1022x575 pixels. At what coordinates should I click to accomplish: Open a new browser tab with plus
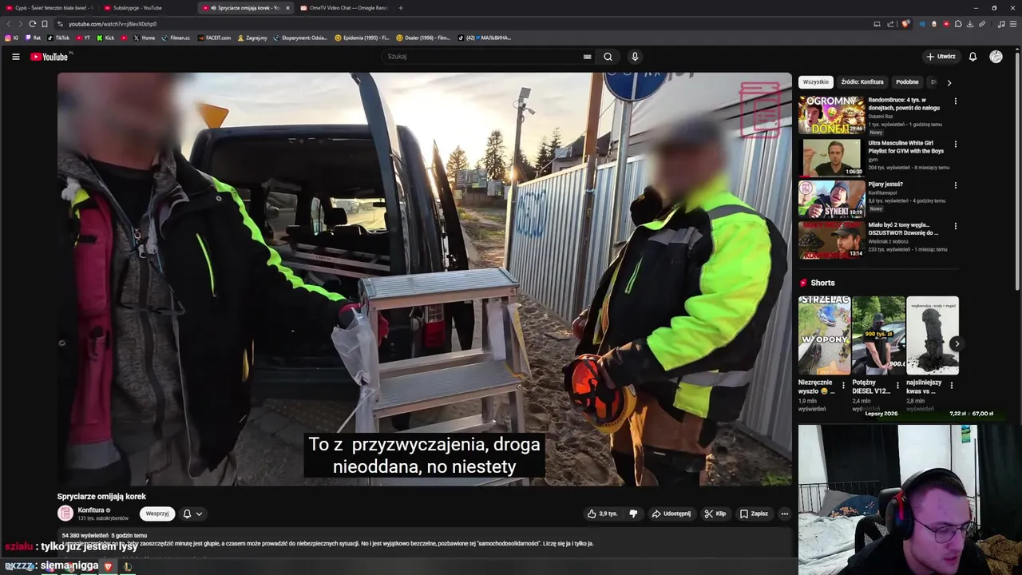[x=401, y=8]
